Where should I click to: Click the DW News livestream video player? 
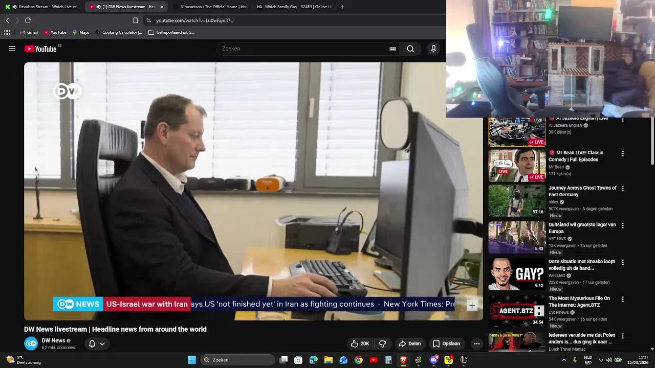(253, 191)
